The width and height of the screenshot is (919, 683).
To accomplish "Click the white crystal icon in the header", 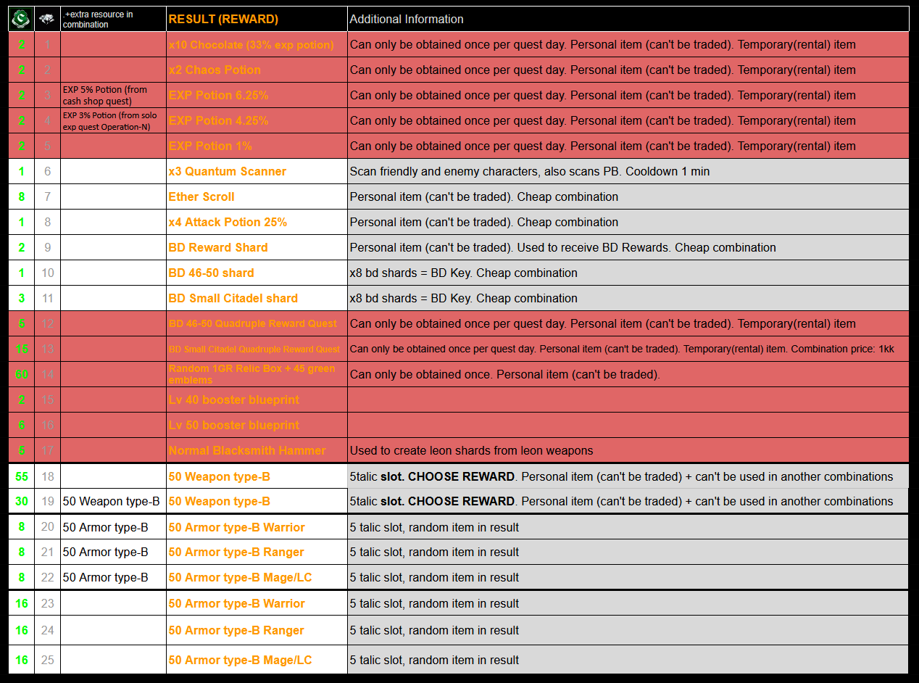I will [x=47, y=19].
